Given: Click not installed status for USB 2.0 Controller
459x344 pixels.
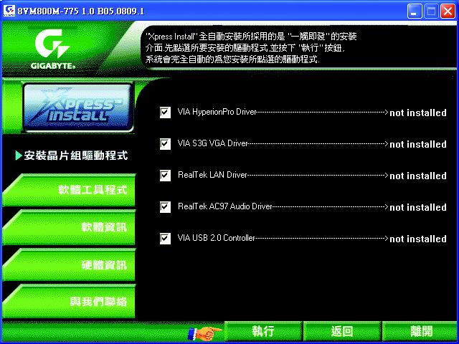Looking at the screenshot, I should click(418, 239).
